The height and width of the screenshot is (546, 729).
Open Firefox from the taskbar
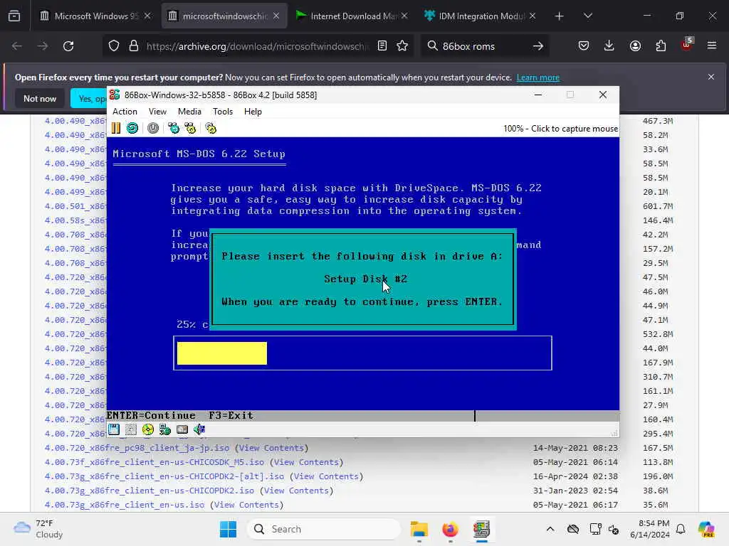pyautogui.click(x=450, y=529)
